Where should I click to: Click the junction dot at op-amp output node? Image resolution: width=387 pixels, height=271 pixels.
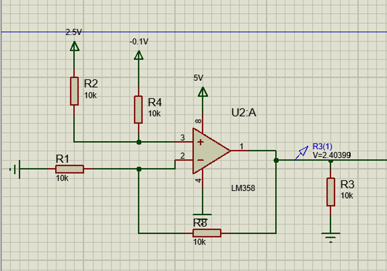[x=276, y=160]
